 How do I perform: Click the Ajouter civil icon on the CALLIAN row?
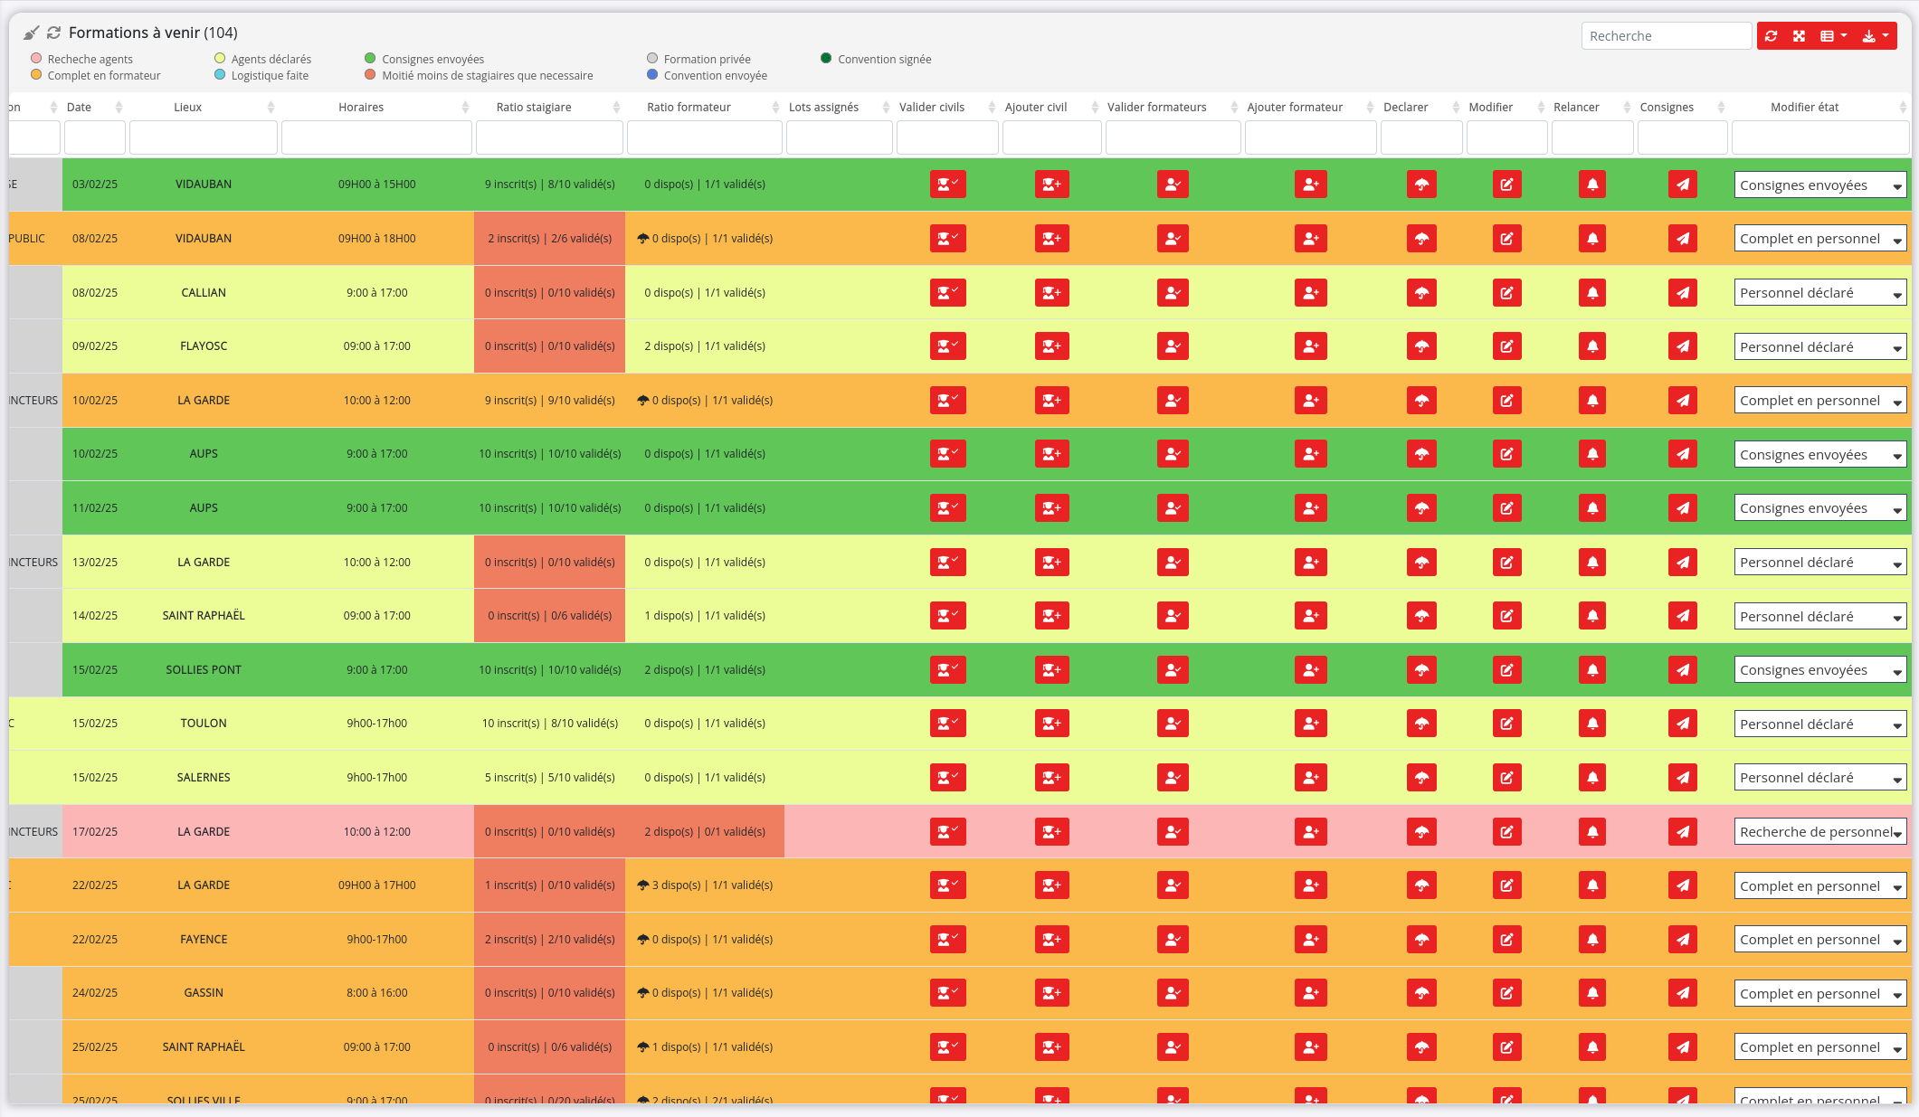point(1051,293)
